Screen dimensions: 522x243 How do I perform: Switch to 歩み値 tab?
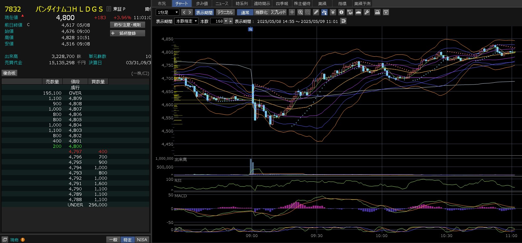tap(202, 3)
